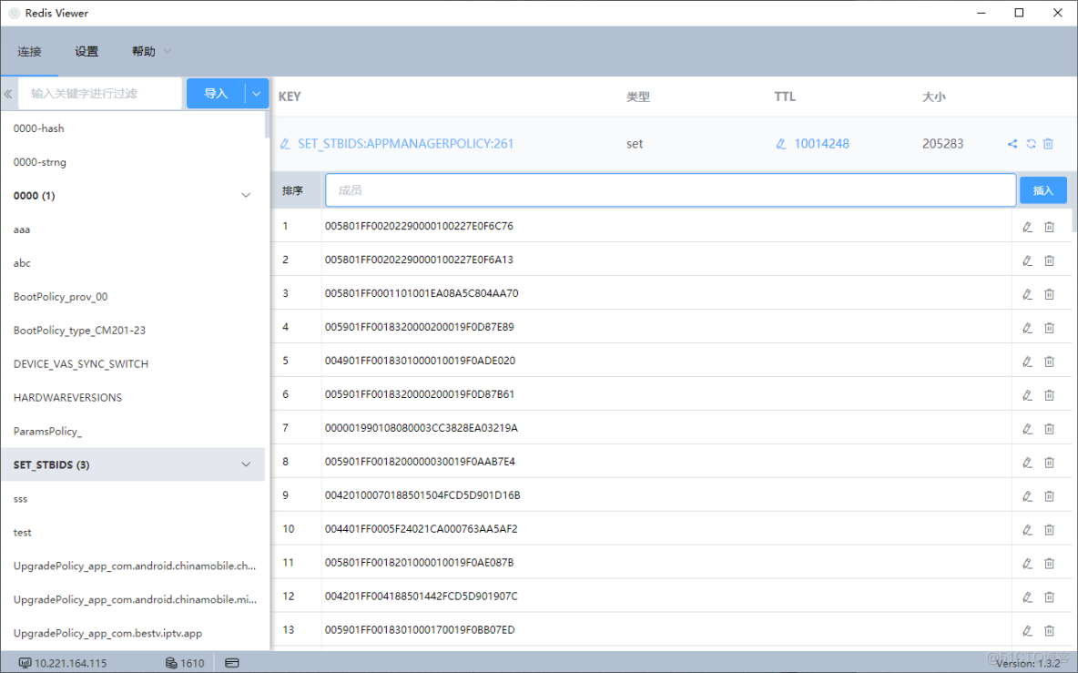
Task: Open the dropdown arrow next to 导入
Action: pos(257,94)
